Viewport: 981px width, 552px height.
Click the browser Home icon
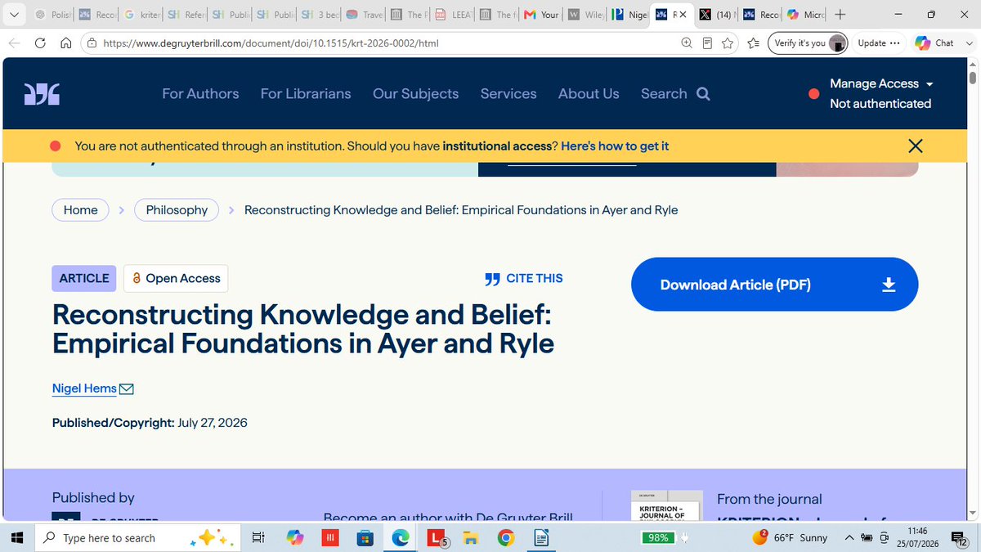pos(66,43)
